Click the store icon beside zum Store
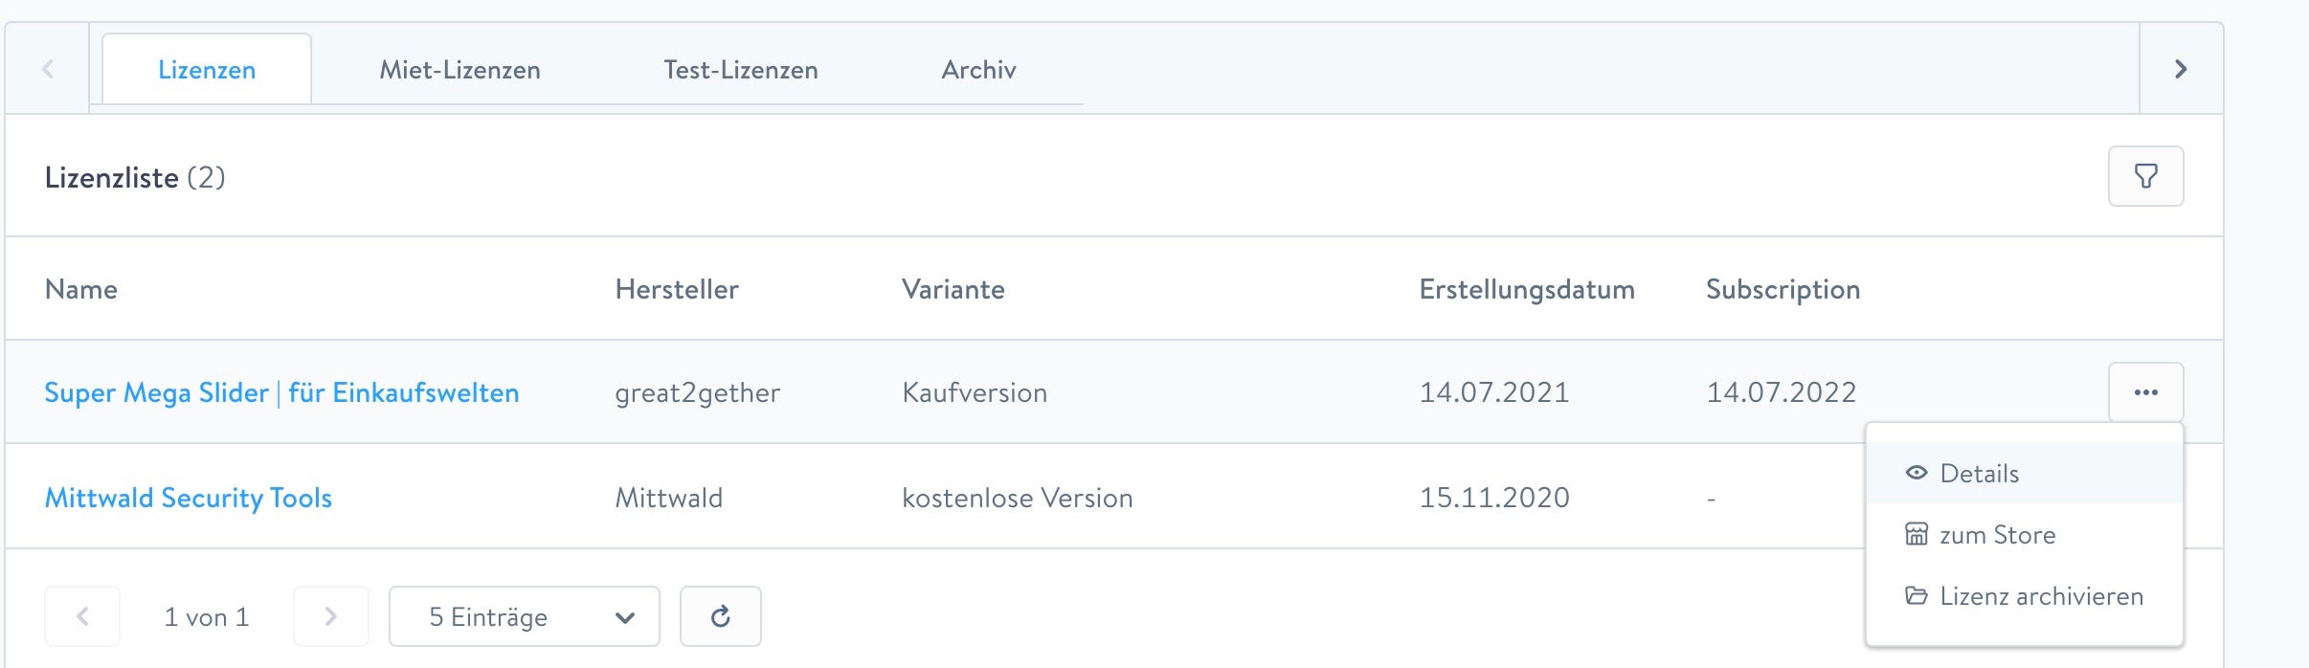This screenshot has width=2309, height=668. tap(1916, 534)
